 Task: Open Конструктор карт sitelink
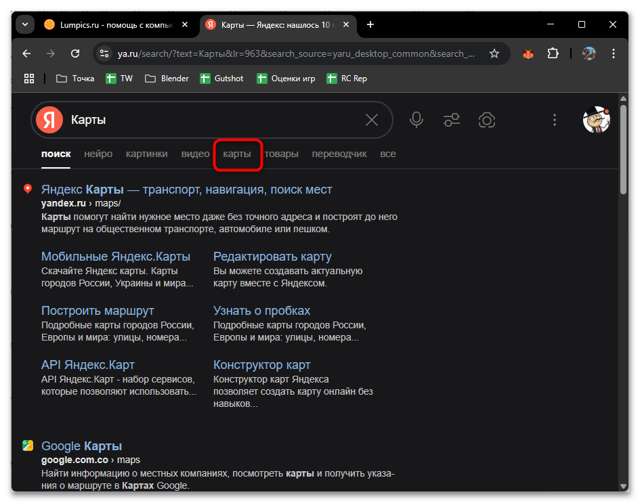pyautogui.click(x=261, y=365)
